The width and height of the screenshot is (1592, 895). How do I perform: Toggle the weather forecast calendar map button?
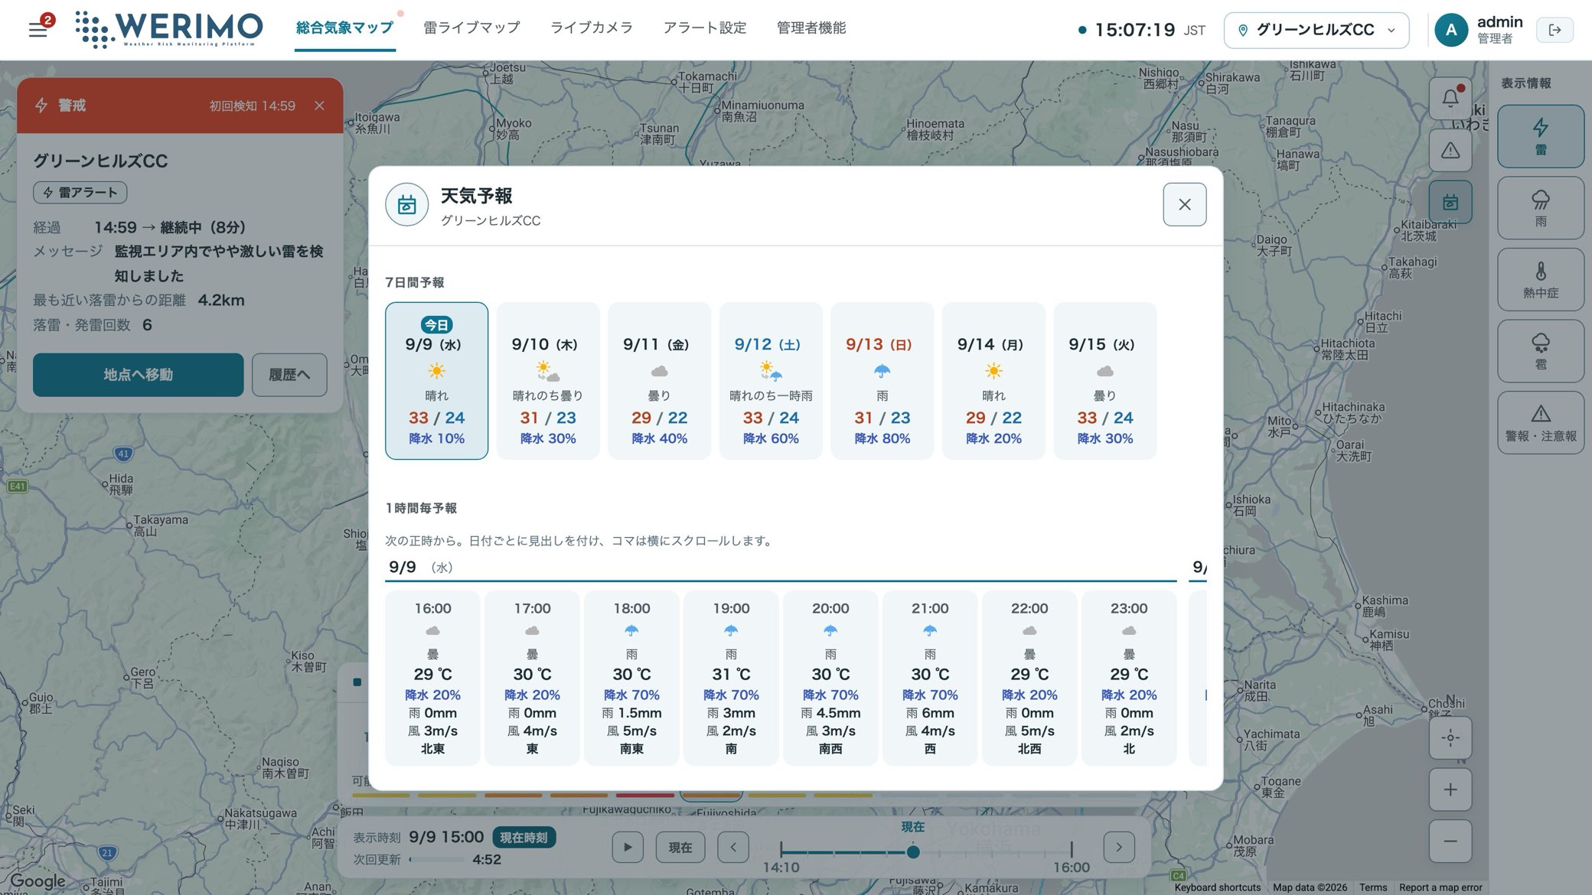point(1450,202)
